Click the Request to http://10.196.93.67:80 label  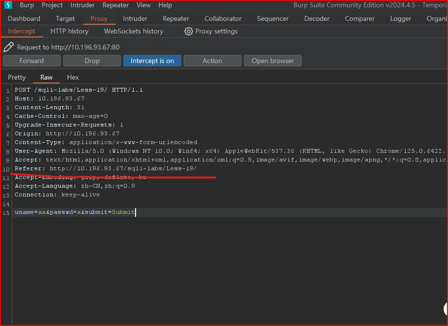[69, 47]
